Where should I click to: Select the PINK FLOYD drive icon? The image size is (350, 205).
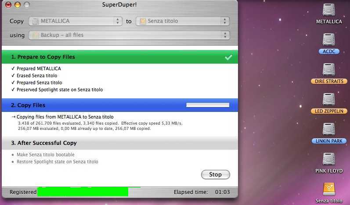point(329,159)
